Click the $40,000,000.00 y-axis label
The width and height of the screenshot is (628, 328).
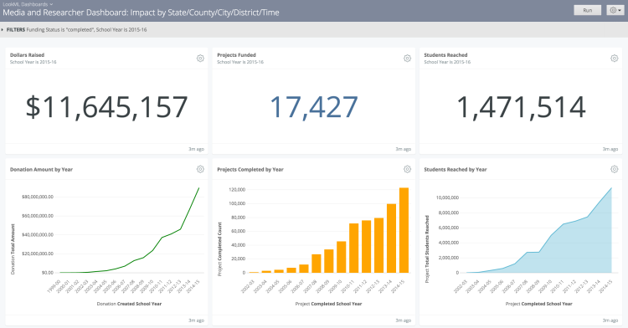[37, 235]
